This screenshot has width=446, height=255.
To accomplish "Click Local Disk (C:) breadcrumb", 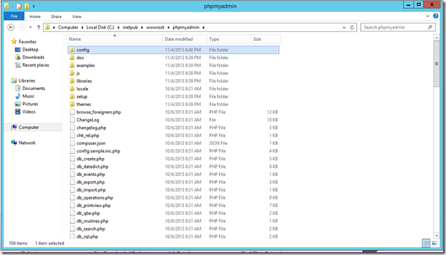I will 100,27.
